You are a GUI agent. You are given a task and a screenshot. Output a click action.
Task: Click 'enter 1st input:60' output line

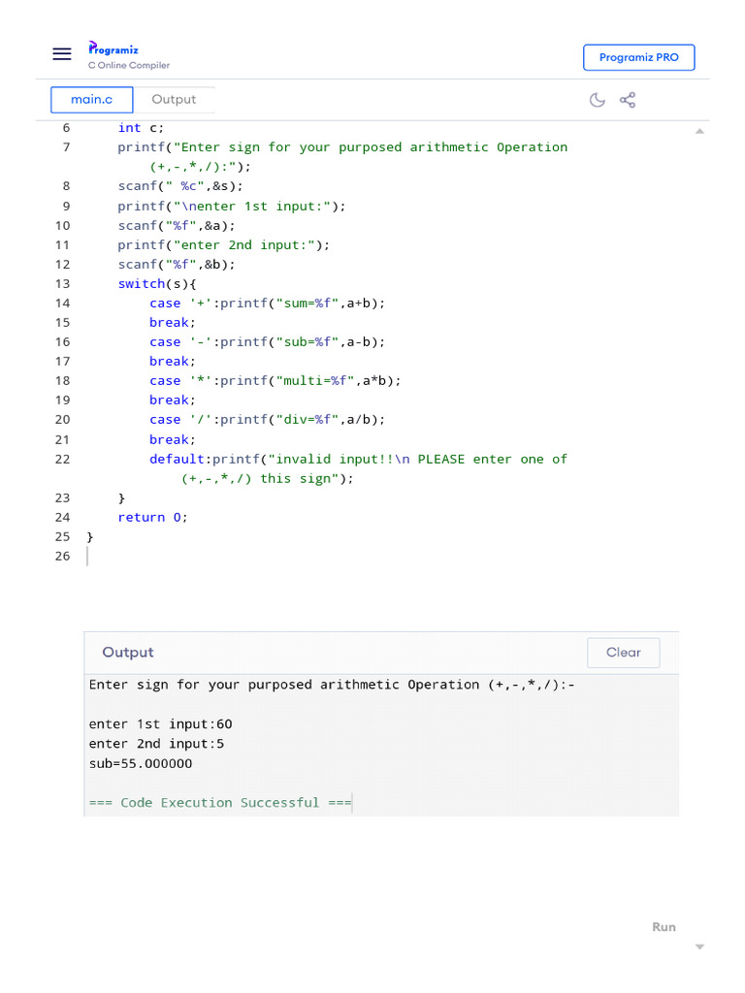(x=160, y=723)
